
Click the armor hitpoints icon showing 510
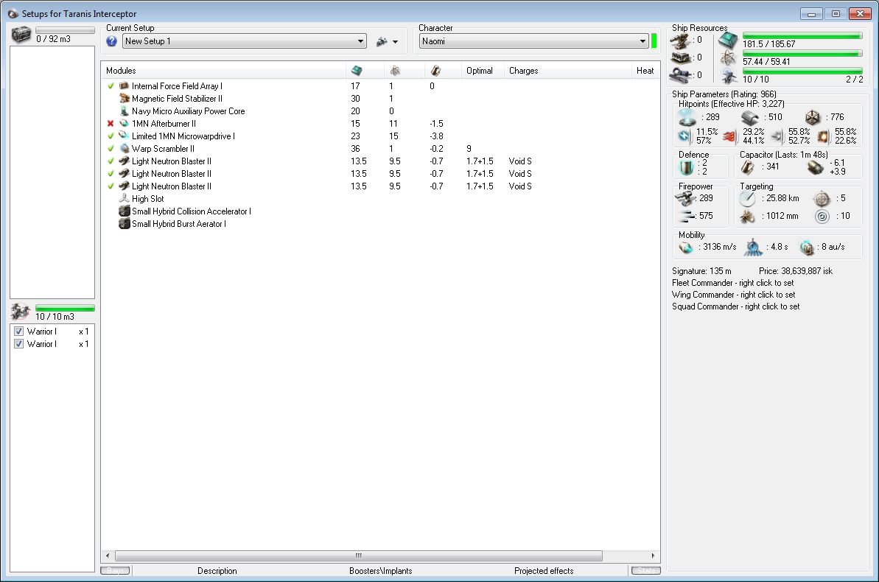click(749, 117)
